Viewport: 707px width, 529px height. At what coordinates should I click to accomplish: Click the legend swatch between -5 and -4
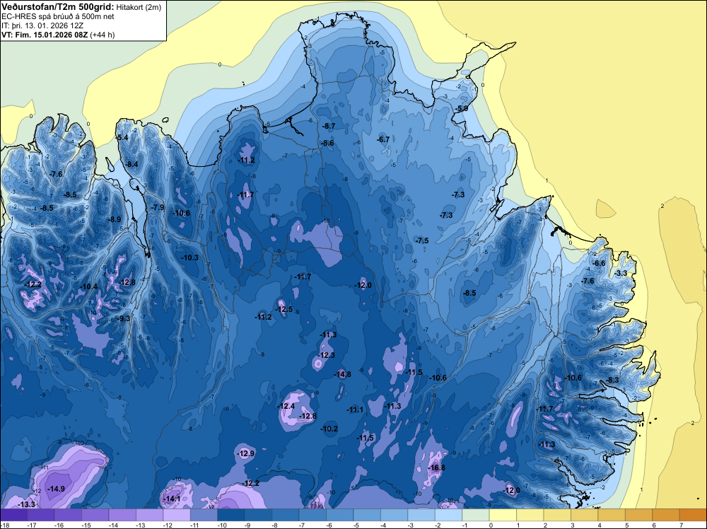coord(367,515)
